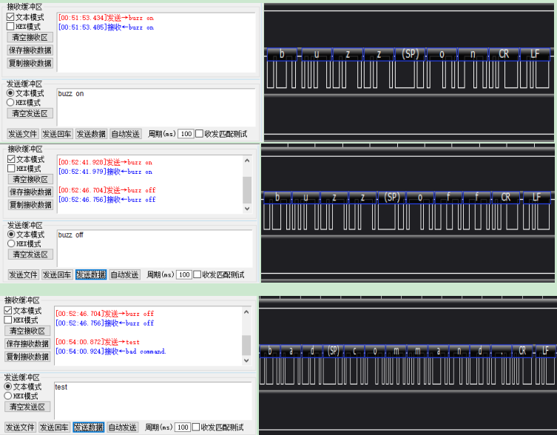
Task: Click 复制接收数据 in the bottom panel
Action: [27, 357]
